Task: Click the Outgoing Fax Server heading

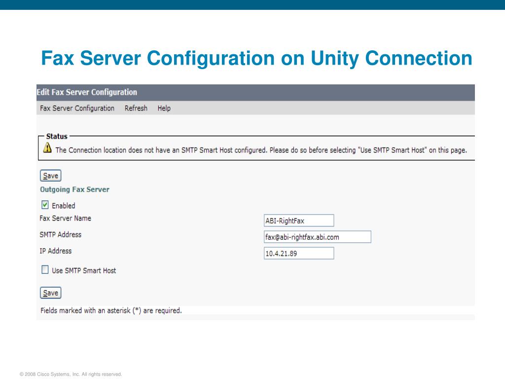Action: point(75,189)
